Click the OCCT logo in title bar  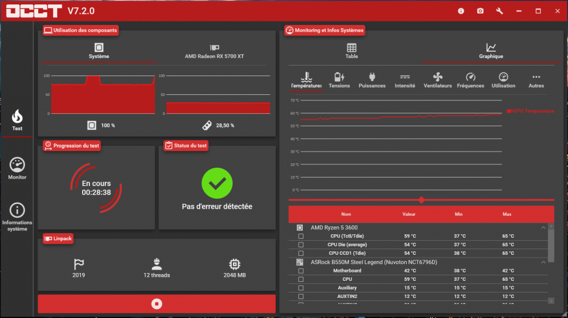(x=34, y=11)
